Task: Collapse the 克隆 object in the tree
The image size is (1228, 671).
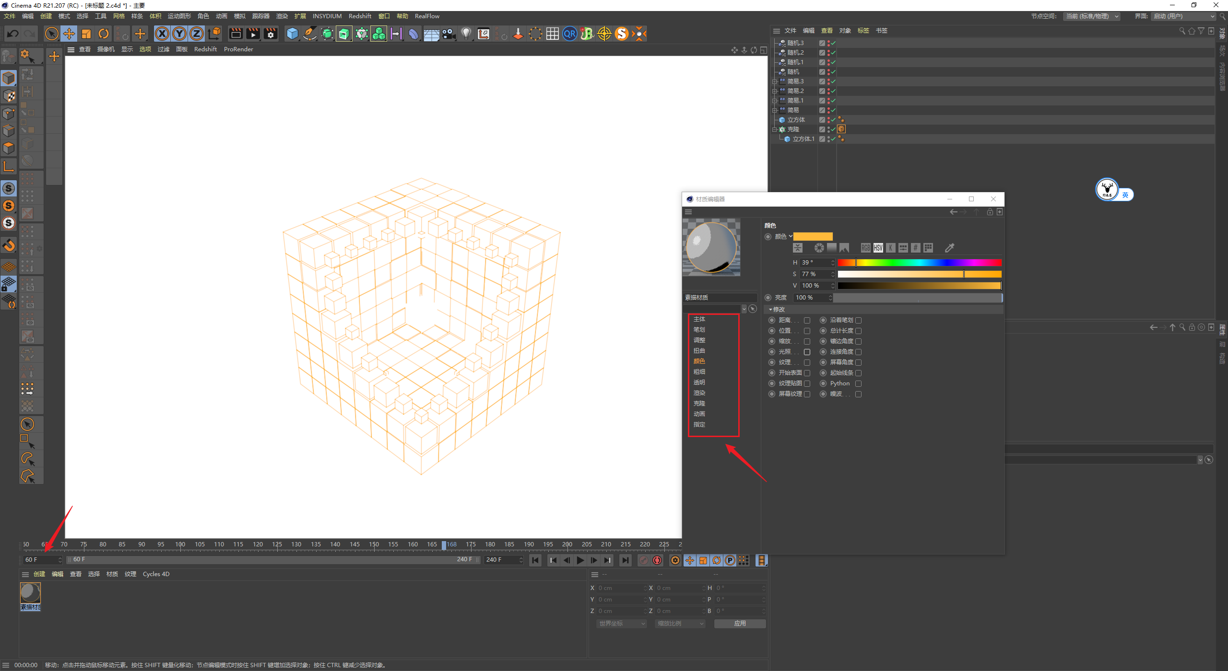Action: pyautogui.click(x=774, y=129)
